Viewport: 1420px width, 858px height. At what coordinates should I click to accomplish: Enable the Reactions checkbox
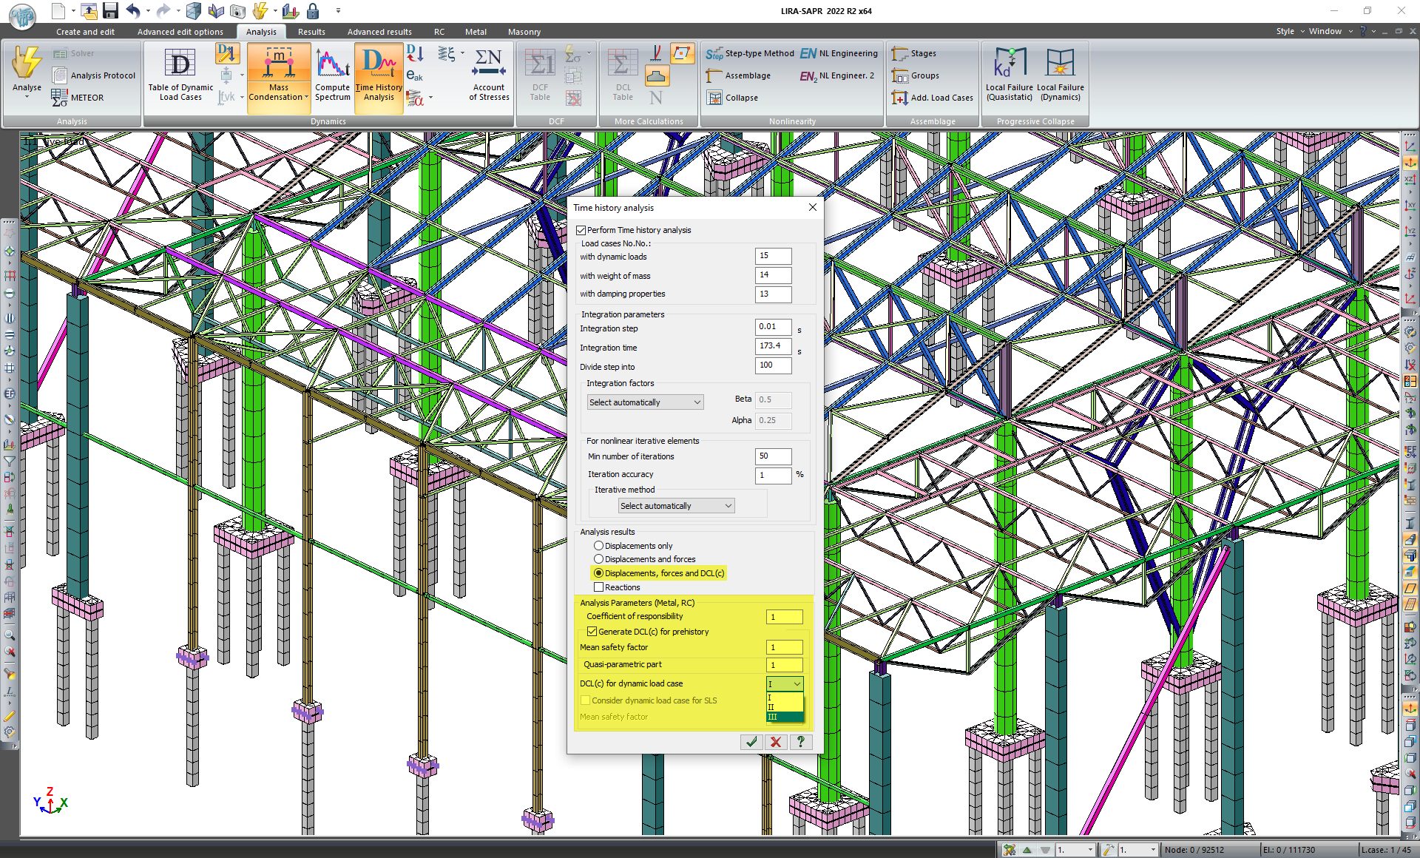click(598, 587)
